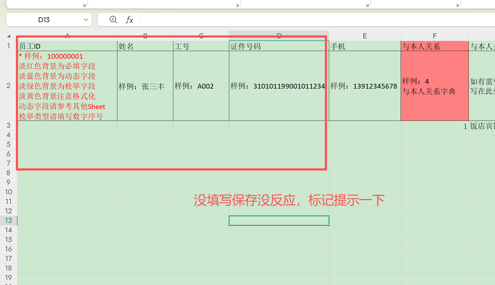Click the 员工ID header cell

67,46
